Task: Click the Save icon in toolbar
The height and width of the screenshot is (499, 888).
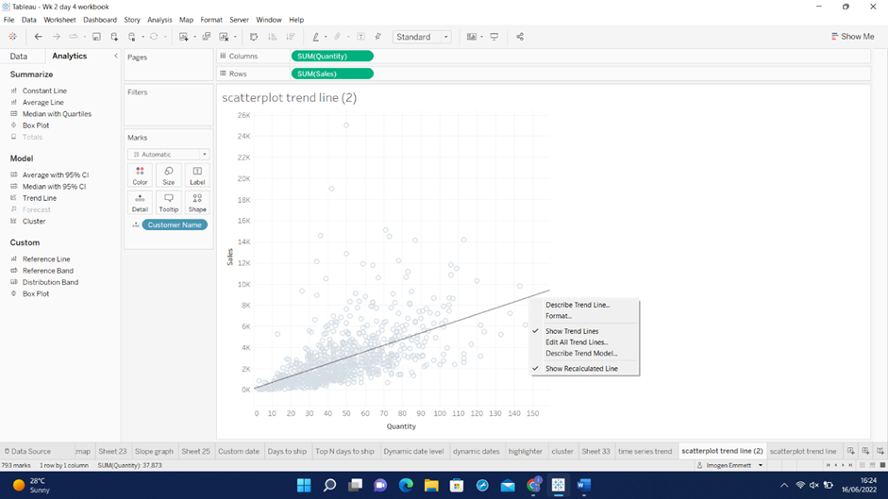Action: pos(96,37)
